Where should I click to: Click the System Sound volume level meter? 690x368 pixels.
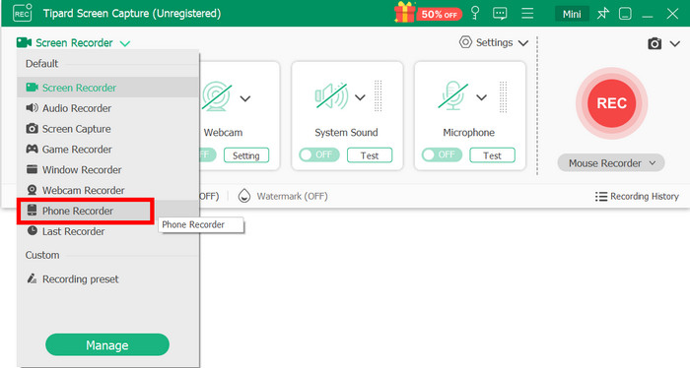[378, 96]
